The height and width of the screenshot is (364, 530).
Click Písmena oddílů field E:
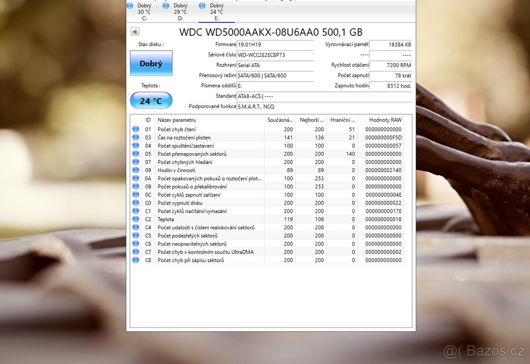click(275, 86)
